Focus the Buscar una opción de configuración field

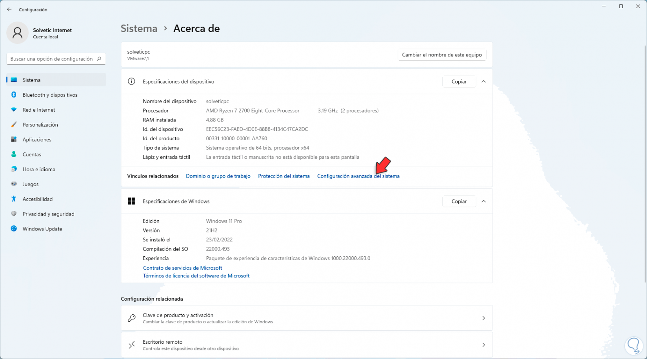56,59
